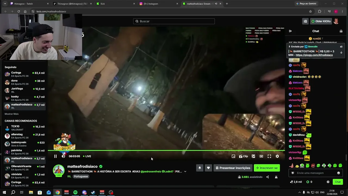Image resolution: width=348 pixels, height=196 pixels.
Task: Click Presentear inscrições button
Action: click(233, 168)
